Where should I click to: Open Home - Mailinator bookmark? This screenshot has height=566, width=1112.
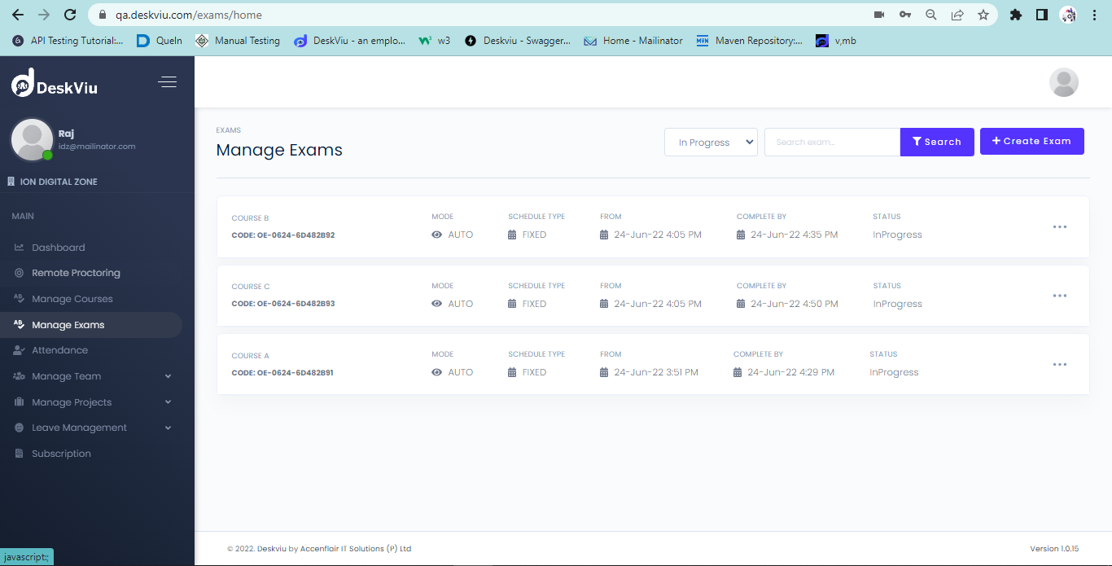(x=633, y=41)
